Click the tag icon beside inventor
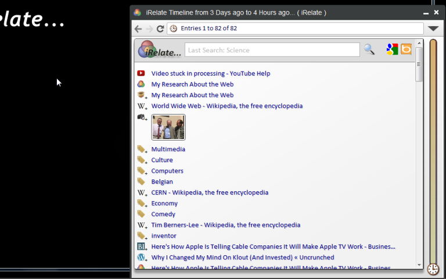The width and height of the screenshot is (446, 279). tap(142, 236)
